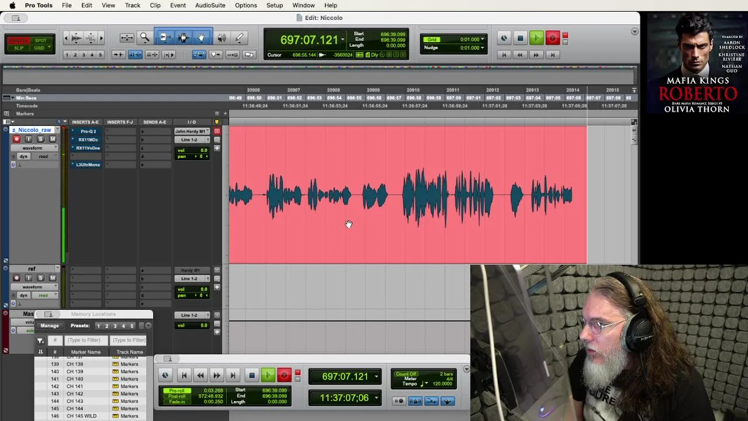Select the Grabber hand tool
748x421 pixels.
(x=201, y=38)
